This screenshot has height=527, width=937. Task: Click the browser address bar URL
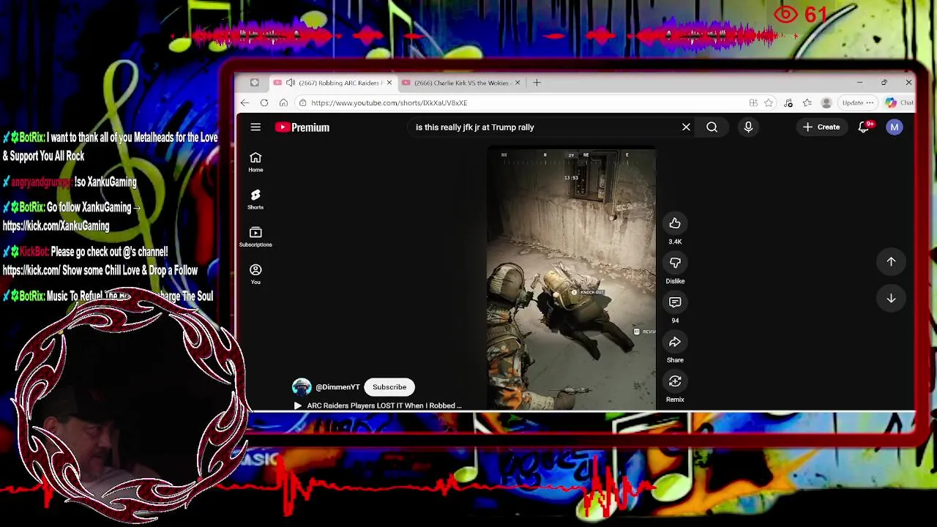coord(389,103)
